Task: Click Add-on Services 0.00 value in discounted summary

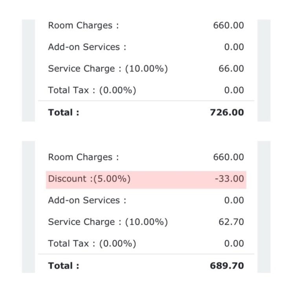Action: (x=234, y=200)
